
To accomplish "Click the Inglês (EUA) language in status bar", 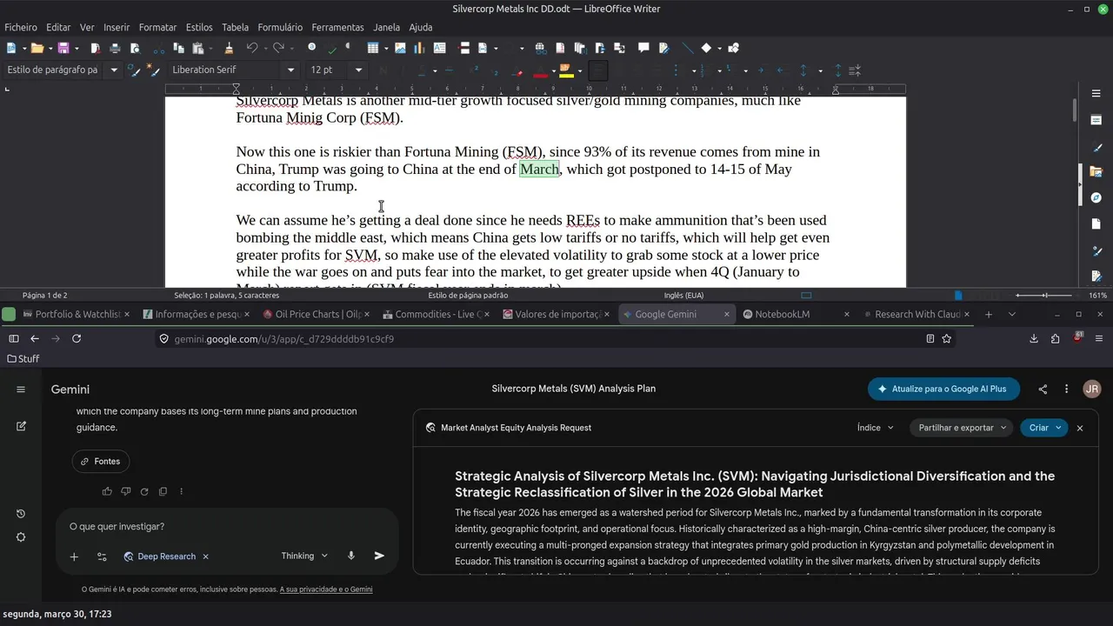I will coord(684,296).
